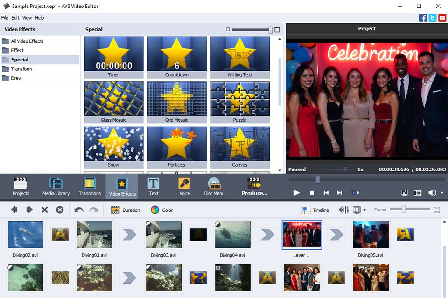Viewport: 448px width, 298px height.
Task: Open the Help menu
Action: pyautogui.click(x=40, y=18)
